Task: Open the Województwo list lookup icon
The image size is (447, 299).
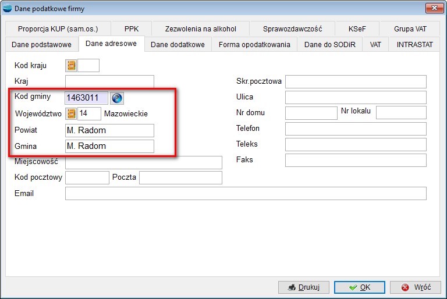Action: 72,113
